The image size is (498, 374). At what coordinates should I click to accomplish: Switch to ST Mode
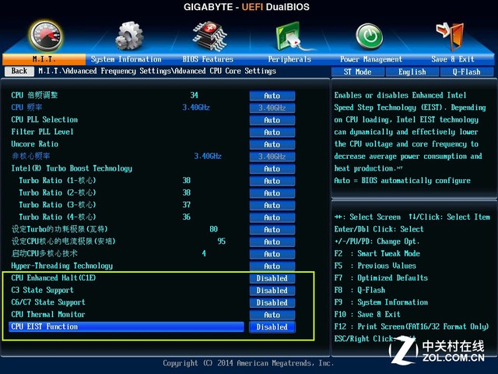[x=358, y=72]
